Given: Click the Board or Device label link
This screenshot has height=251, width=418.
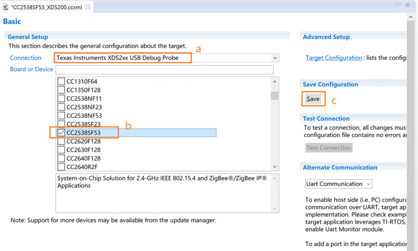Looking at the screenshot, I should point(31,69).
